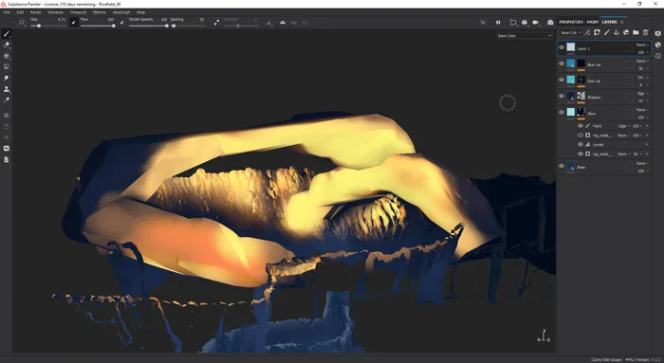Open Base layer blend mode dropdown

641,163
